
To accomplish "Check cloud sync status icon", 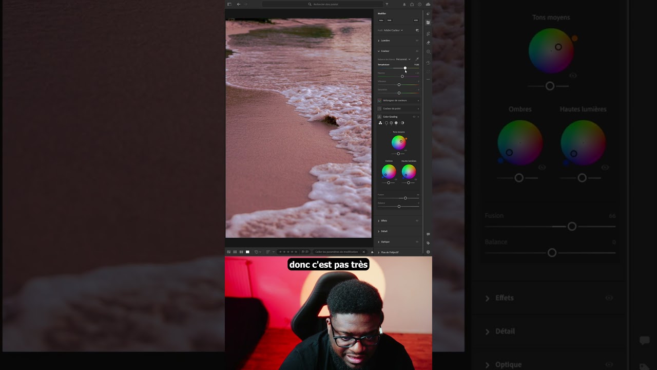I will (x=428, y=4).
